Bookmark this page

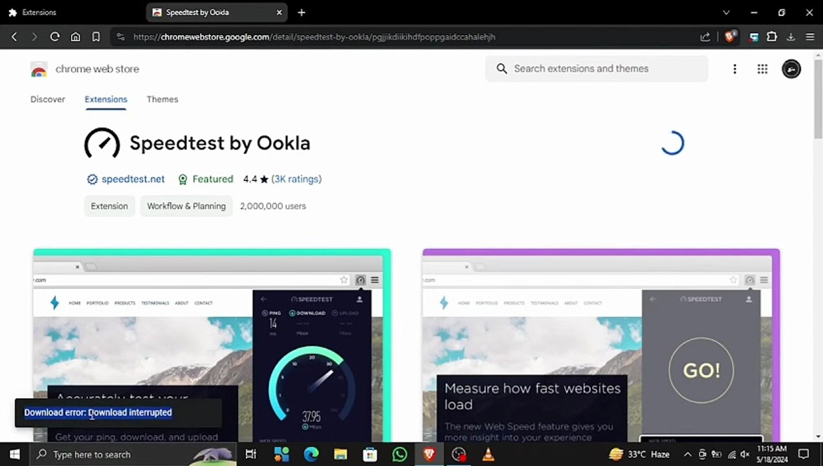coord(96,37)
